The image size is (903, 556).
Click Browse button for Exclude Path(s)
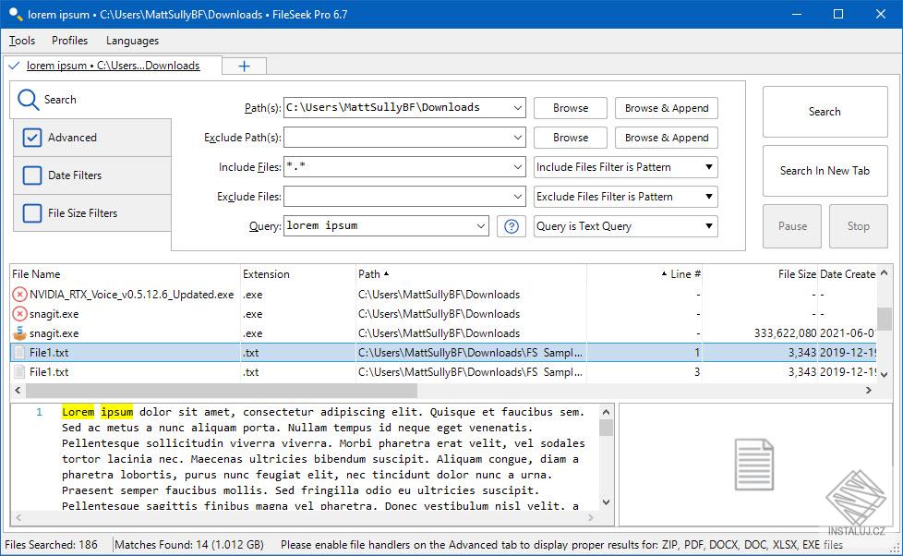(x=570, y=138)
